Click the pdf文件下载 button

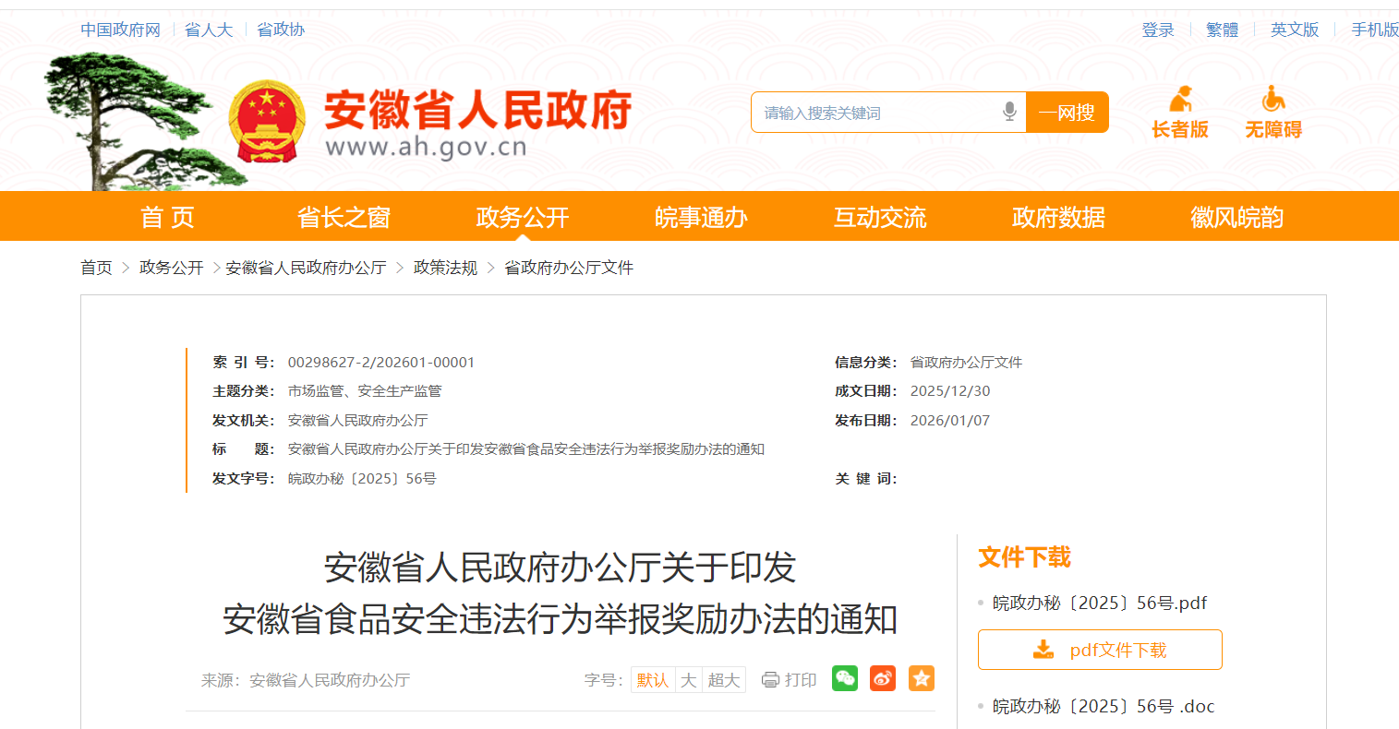1100,650
